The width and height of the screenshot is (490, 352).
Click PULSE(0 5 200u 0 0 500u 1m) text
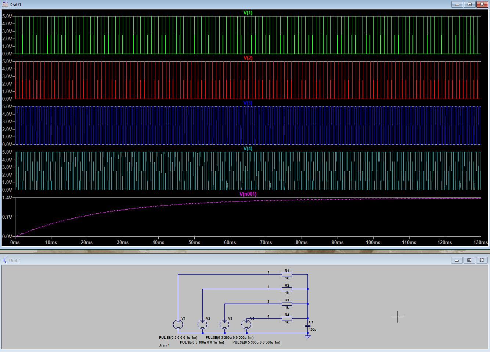click(x=230, y=338)
